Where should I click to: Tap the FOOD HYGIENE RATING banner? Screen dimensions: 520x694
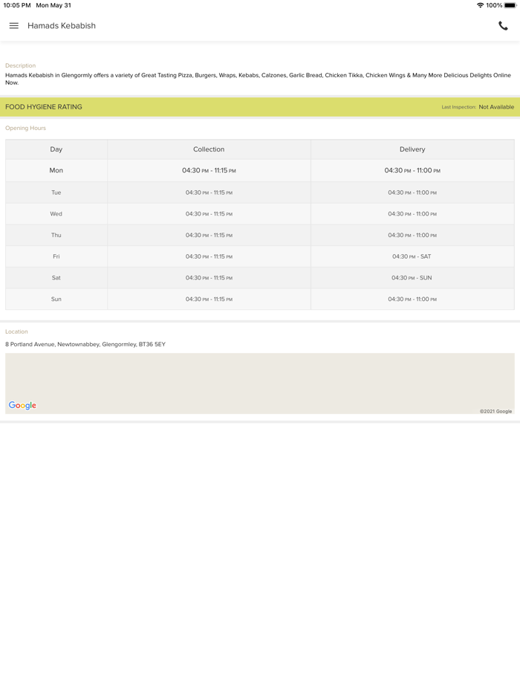[x=260, y=107]
